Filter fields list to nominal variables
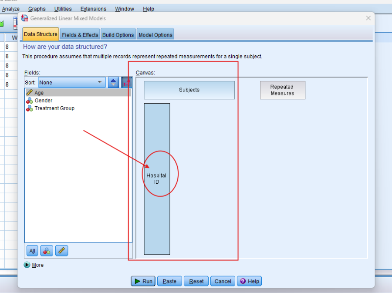The width and height of the screenshot is (392, 293). 47,251
